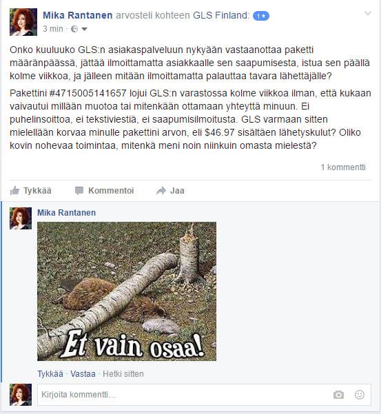Viewport: 381px width, 414px height.
Task: Click the thumbs-up Tykkää icon
Action: [x=14, y=190]
